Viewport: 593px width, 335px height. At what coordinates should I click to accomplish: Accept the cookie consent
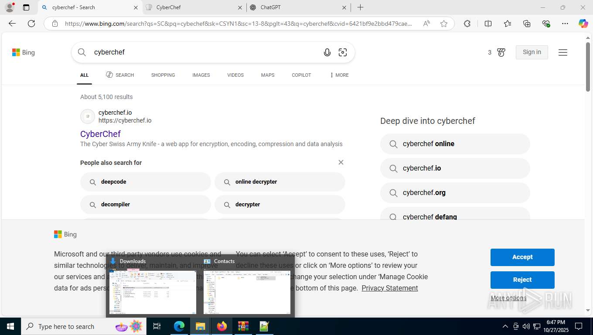[x=522, y=257]
